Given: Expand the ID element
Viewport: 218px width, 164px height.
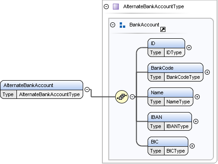Looking at the screenshot, I should click(x=189, y=48).
